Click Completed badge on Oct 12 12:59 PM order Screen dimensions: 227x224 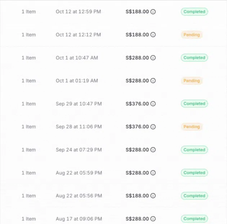(194, 12)
